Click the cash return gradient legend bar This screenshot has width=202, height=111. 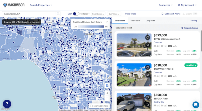coord(91,26)
